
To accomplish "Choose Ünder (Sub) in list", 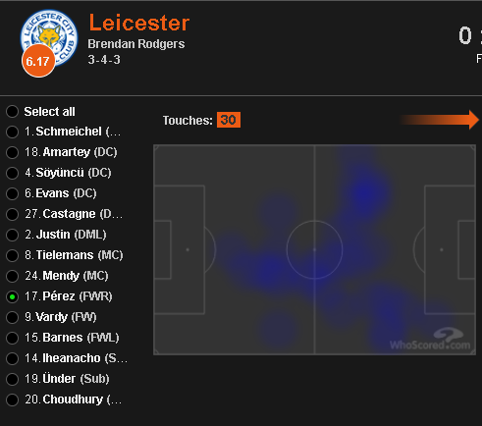I will click(x=12, y=379).
